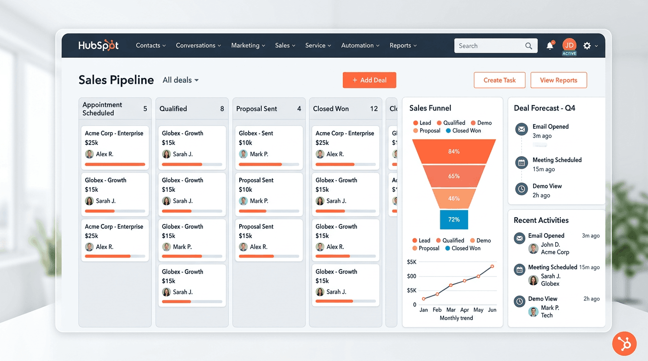The image size is (648, 361).
Task: Click the View Reports button
Action: [559, 80]
